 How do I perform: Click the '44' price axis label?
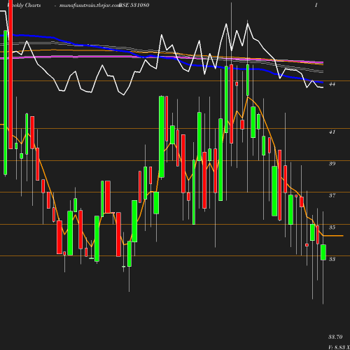[332, 84]
